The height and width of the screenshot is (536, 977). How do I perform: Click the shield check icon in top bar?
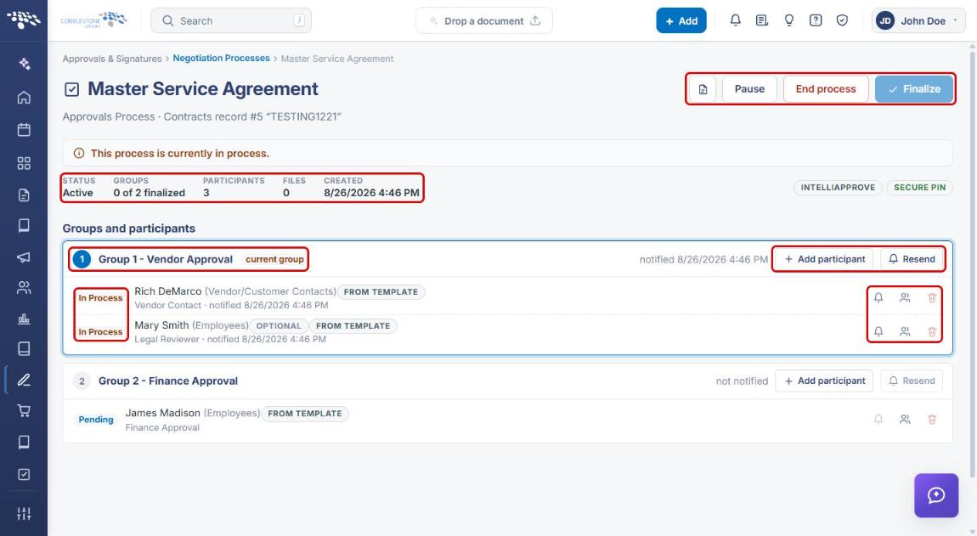coord(842,20)
